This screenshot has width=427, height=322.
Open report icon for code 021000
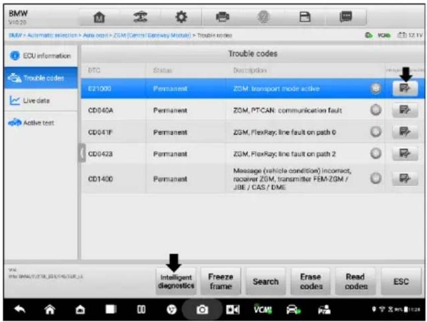[x=405, y=88]
